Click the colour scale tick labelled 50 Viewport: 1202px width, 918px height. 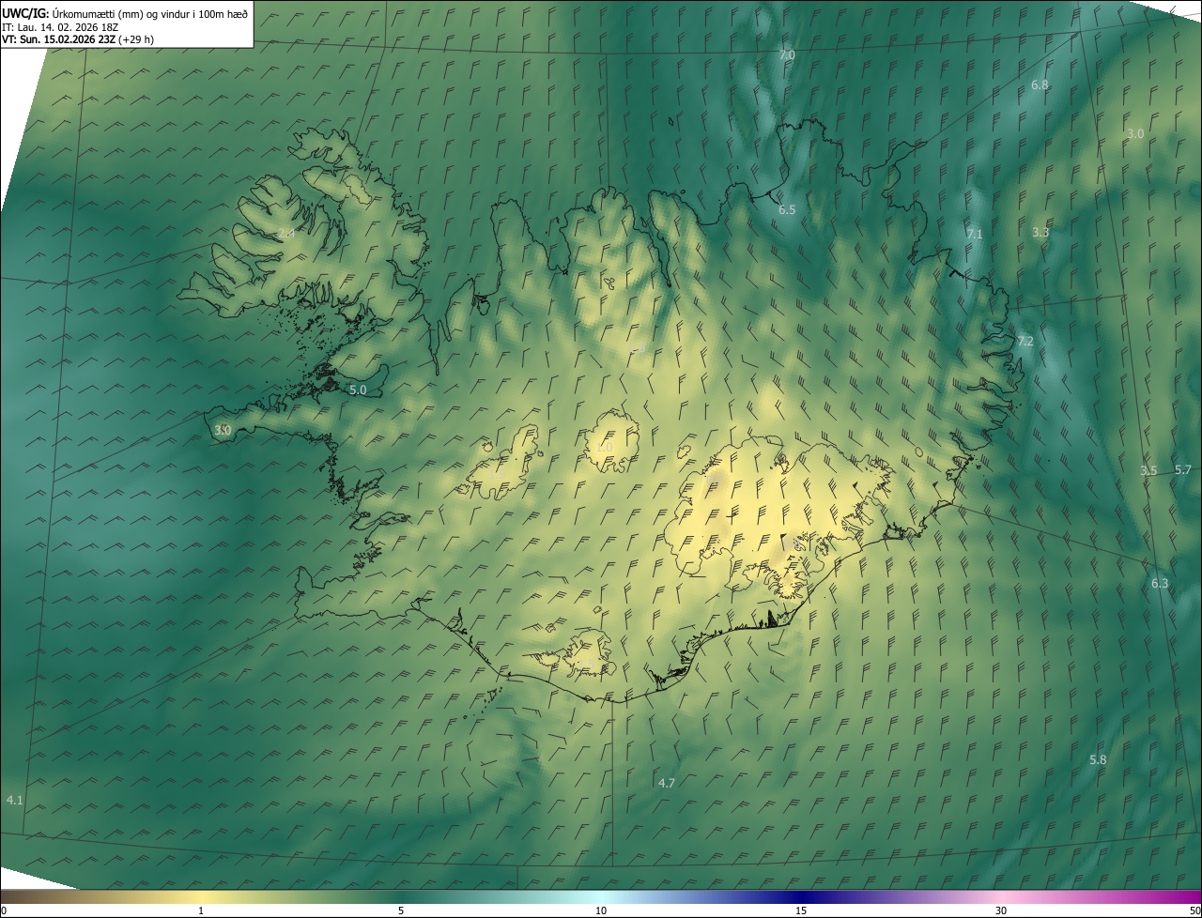point(1194,911)
